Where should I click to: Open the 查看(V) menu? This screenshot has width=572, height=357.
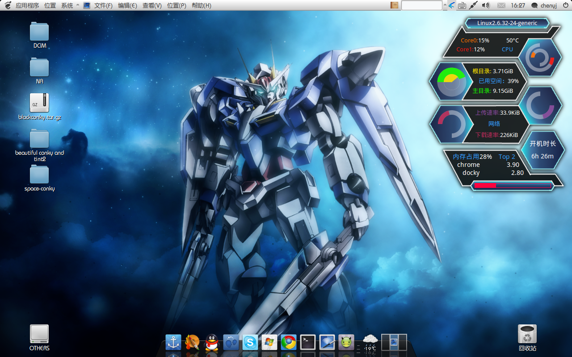pyautogui.click(x=152, y=5)
